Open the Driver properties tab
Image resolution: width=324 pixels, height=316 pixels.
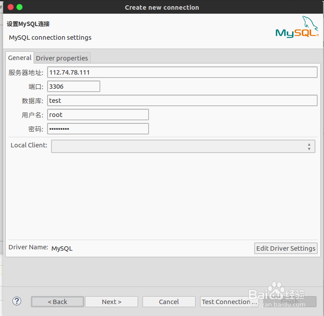click(x=62, y=58)
